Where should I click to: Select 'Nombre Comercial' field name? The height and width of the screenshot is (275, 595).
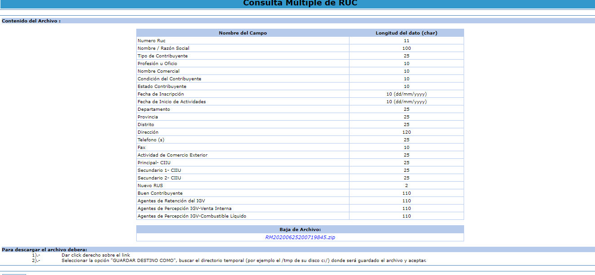158,71
